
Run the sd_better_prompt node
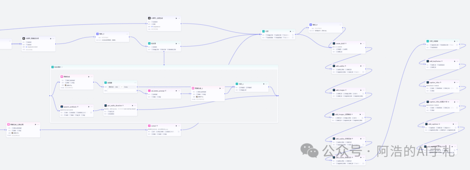pyautogui.click(x=176, y=90)
